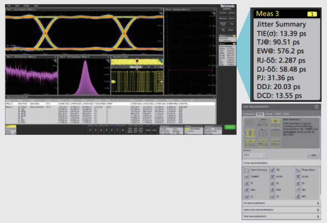Select the TJ@BER measurement icon
327x223 pixels.
247,176
